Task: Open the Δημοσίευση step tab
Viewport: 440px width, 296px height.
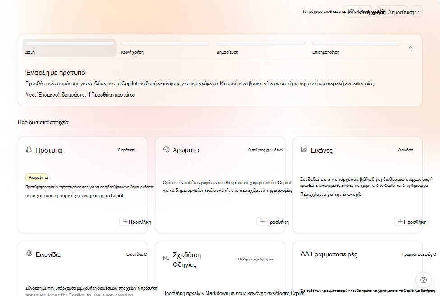Action: coord(261,48)
